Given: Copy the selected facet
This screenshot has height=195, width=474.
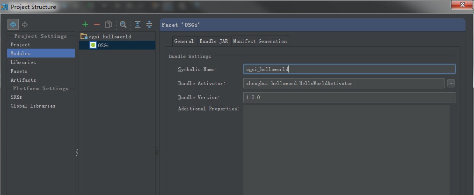Looking at the screenshot, I should click(x=108, y=24).
